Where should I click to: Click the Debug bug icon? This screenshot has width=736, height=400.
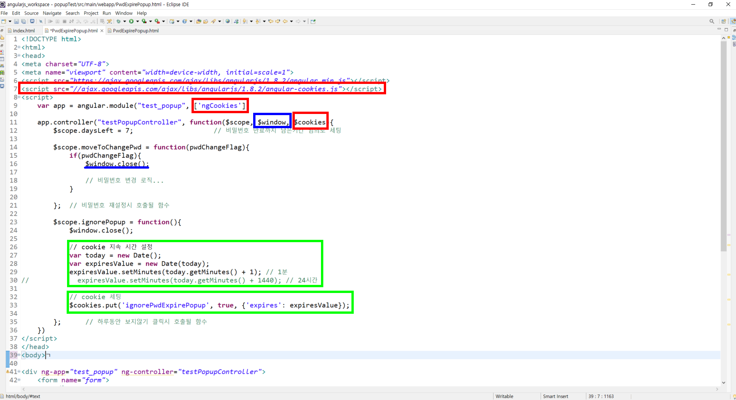coord(119,21)
